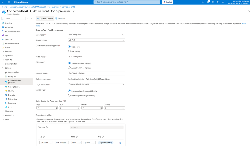Viewport: 250px width, 146px height.
Task: Click the Tags : Select tags pill
Action: click(106, 143)
